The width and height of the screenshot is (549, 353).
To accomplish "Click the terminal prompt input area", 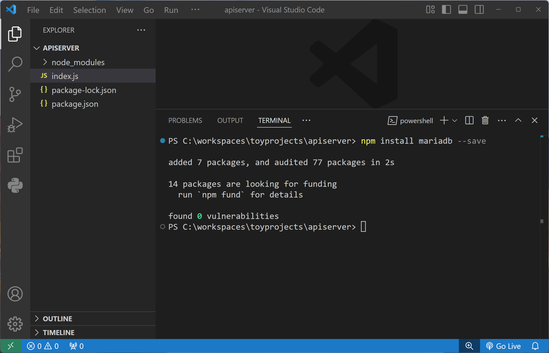I will coord(363,227).
